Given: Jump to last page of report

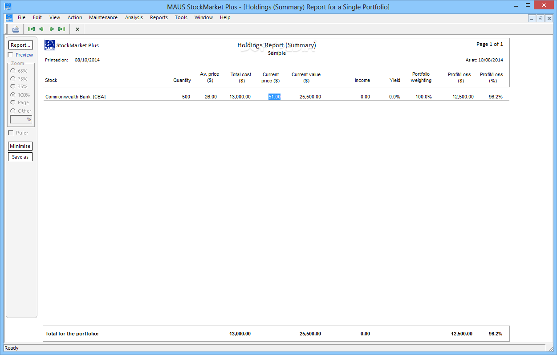Looking at the screenshot, I should (62, 29).
